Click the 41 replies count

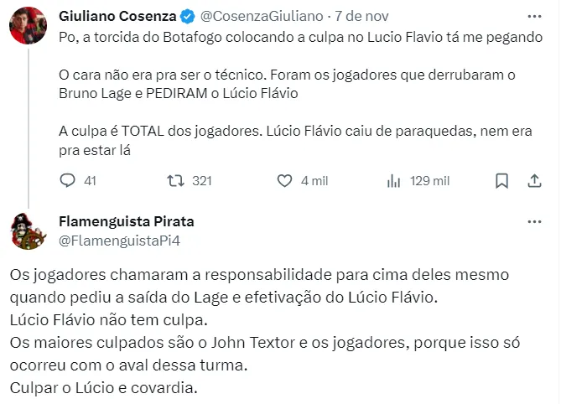pyautogui.click(x=91, y=180)
